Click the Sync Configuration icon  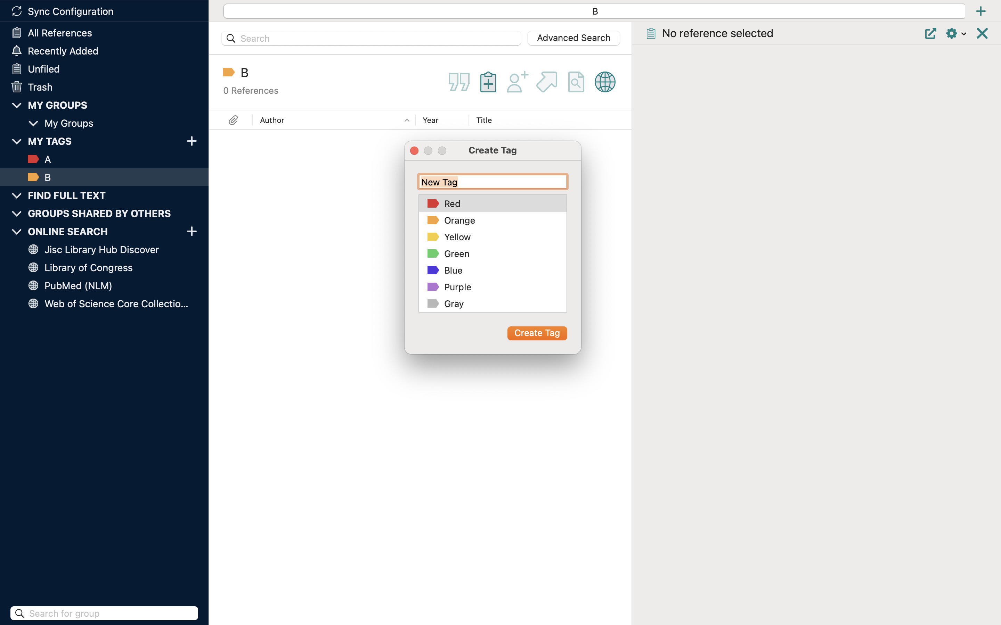point(17,11)
